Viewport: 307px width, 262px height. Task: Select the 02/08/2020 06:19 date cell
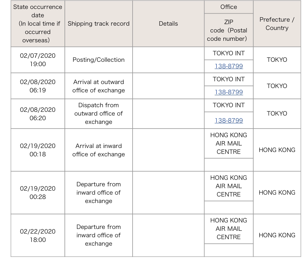(38, 86)
